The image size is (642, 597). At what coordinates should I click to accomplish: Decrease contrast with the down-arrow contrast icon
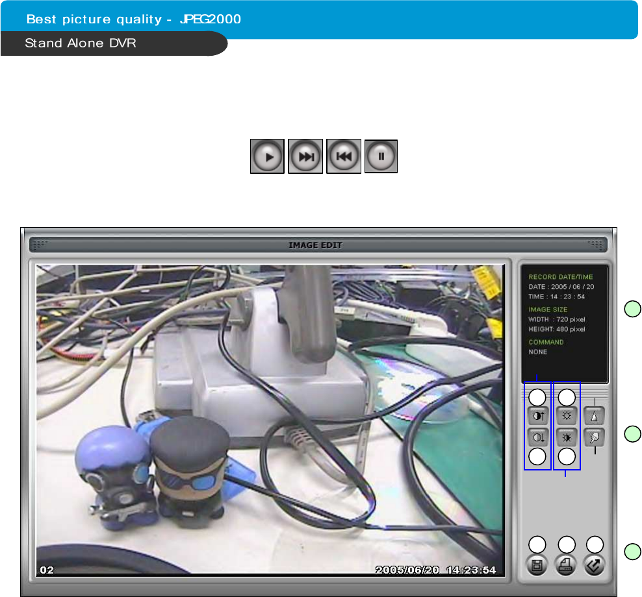(x=537, y=437)
